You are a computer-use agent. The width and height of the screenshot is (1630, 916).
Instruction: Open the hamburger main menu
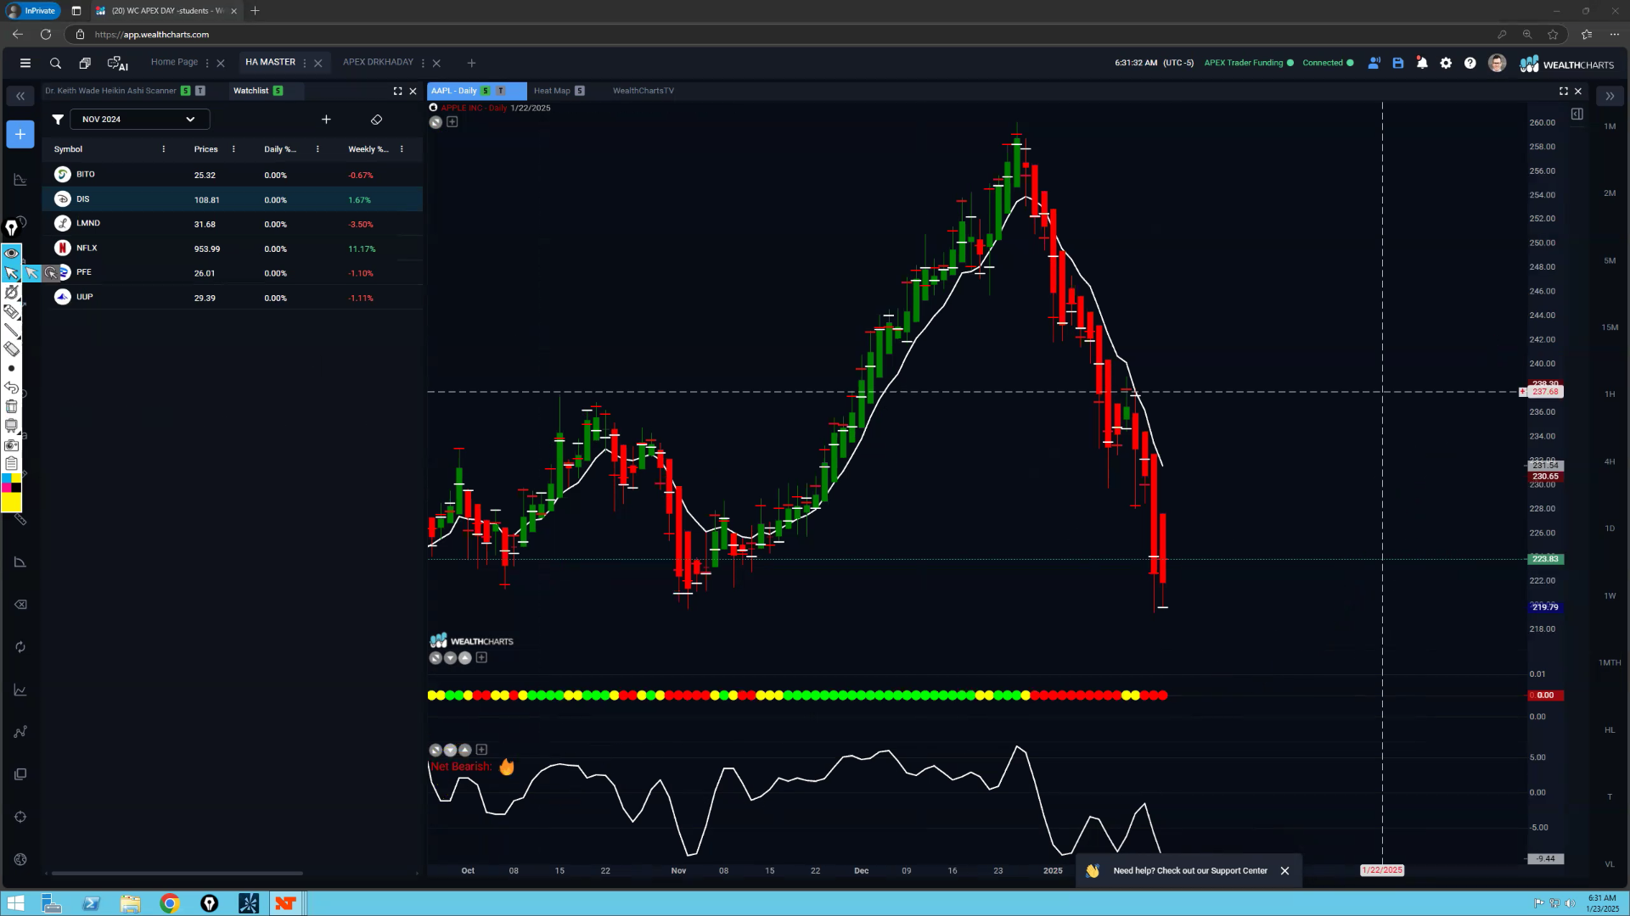click(25, 63)
